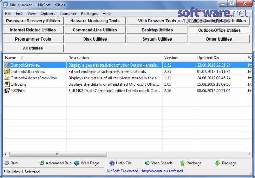Select the OutlookStatView entry name
Viewport: 255px width, 178px height.
tap(25, 65)
